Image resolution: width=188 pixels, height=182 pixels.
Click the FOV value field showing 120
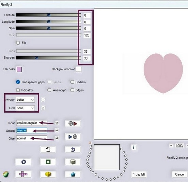(87, 35)
